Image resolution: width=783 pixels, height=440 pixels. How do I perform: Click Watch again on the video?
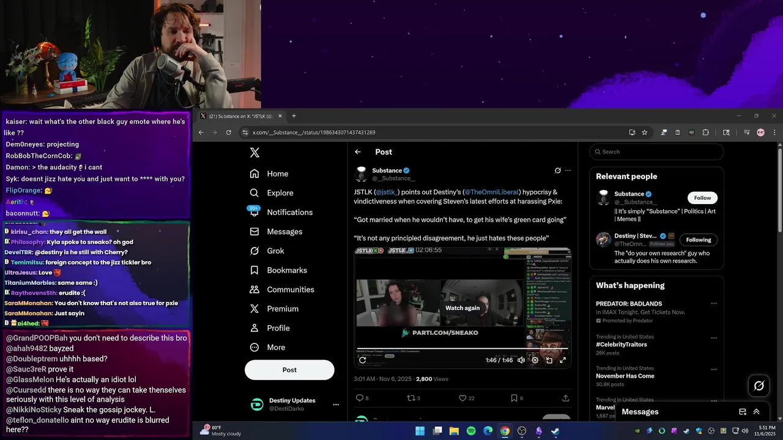(462, 308)
